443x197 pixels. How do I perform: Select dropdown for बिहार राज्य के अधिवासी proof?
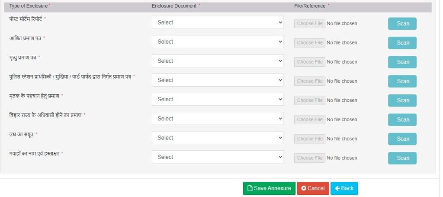point(218,119)
